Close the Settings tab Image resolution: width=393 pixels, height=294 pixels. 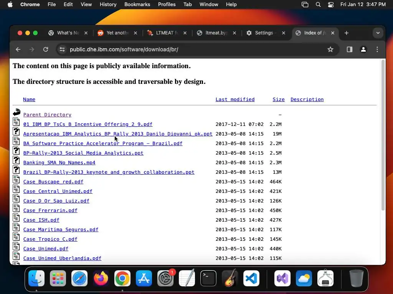pos(284,33)
